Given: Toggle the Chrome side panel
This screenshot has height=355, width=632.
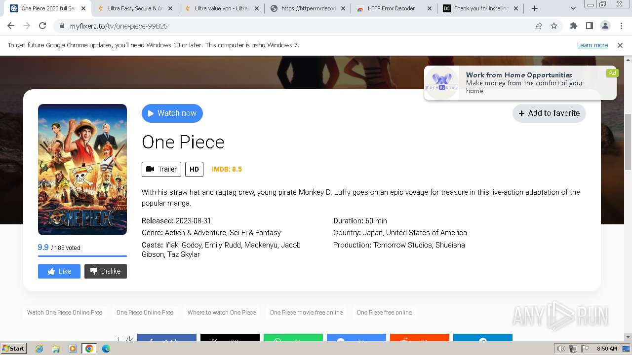Looking at the screenshot, I should click(589, 26).
